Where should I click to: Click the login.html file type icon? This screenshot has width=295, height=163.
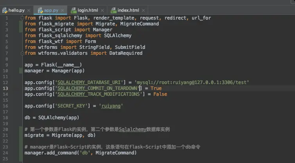pyautogui.click(x=74, y=10)
